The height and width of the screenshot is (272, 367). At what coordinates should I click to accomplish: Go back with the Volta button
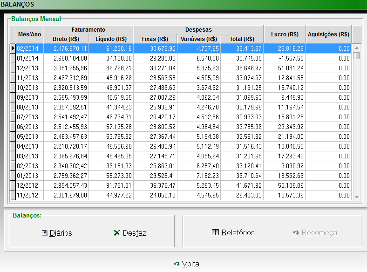(187, 264)
